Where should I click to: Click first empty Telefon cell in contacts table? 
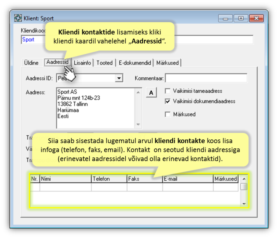[109, 187]
